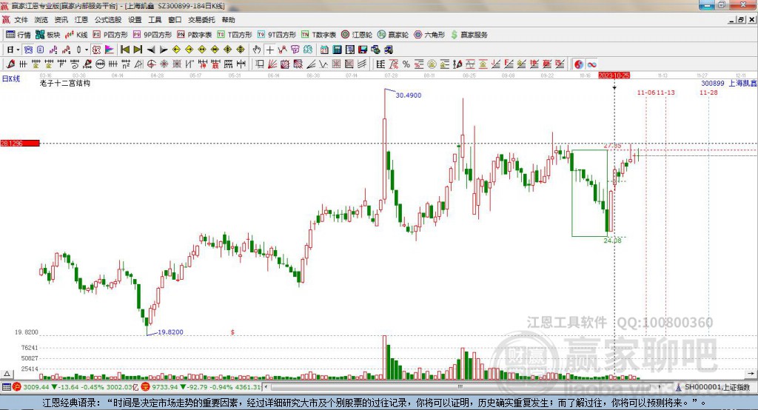Click the colored flag icon
Viewport: 758px width, 410px height.
110,50
